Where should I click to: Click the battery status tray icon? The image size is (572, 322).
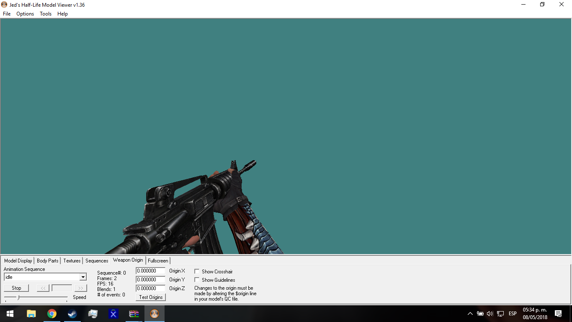coord(480,314)
